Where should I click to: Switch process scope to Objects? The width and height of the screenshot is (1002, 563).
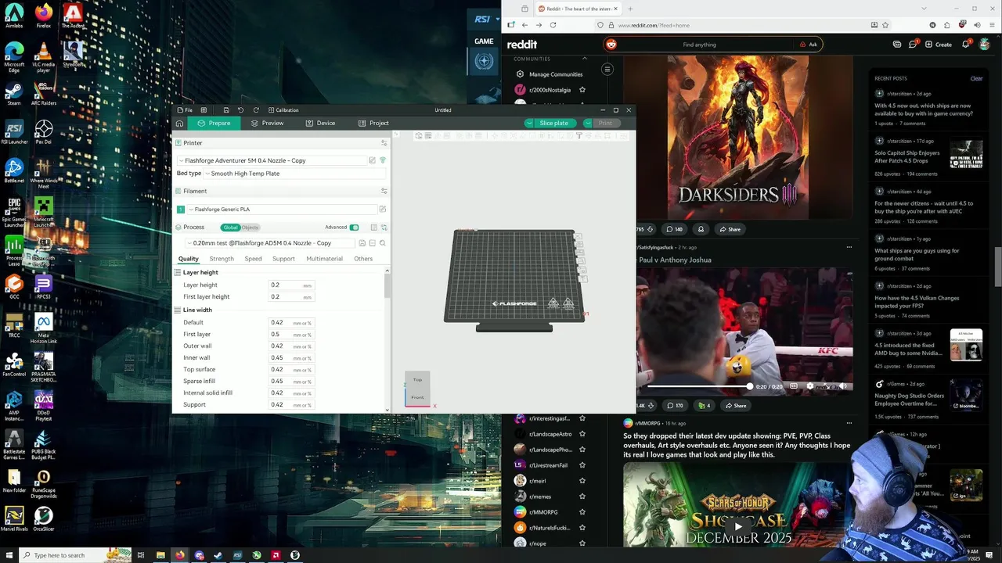pos(250,228)
